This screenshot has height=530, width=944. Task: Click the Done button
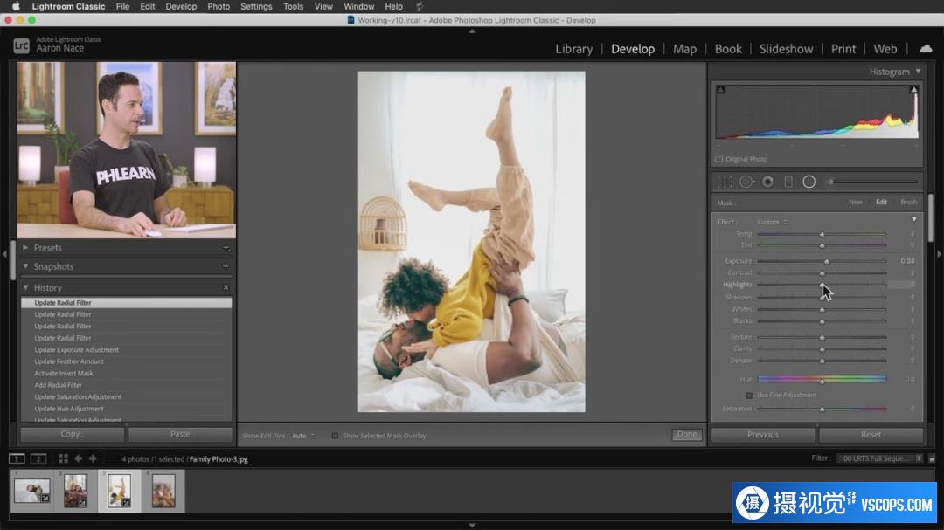pyautogui.click(x=687, y=434)
